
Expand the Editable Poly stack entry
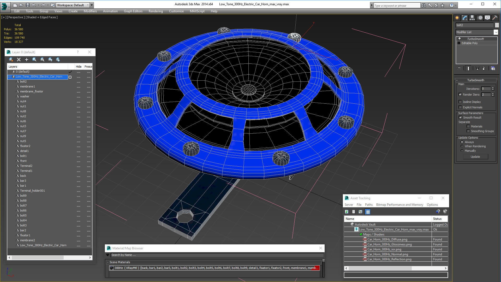click(x=459, y=43)
